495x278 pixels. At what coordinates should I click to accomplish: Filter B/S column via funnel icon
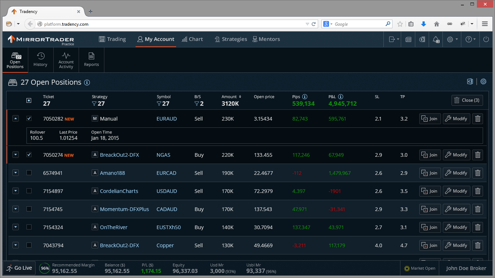coord(197,104)
